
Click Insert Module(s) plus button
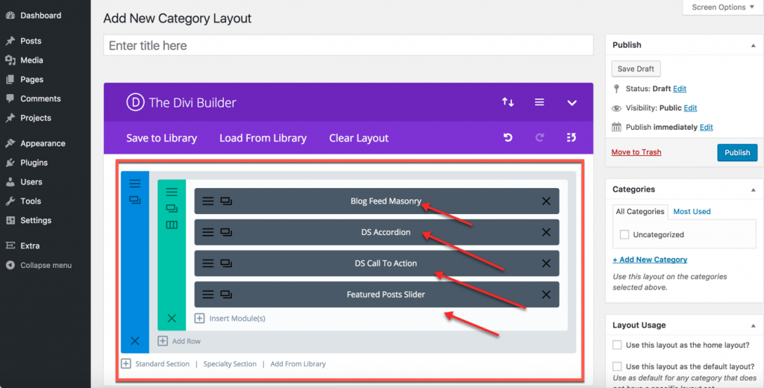point(199,319)
